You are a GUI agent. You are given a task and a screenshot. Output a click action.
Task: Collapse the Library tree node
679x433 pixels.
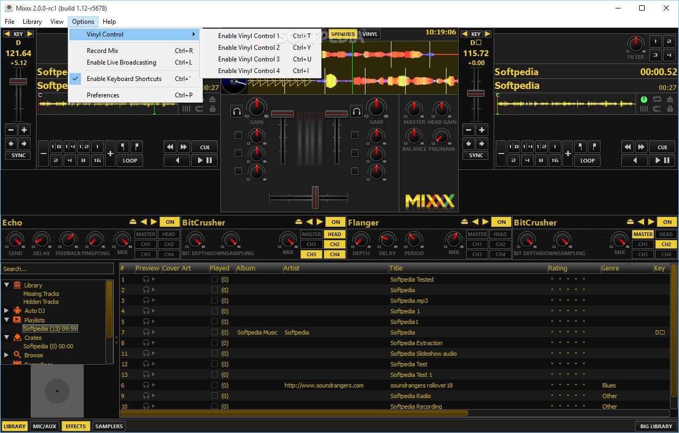click(6, 285)
